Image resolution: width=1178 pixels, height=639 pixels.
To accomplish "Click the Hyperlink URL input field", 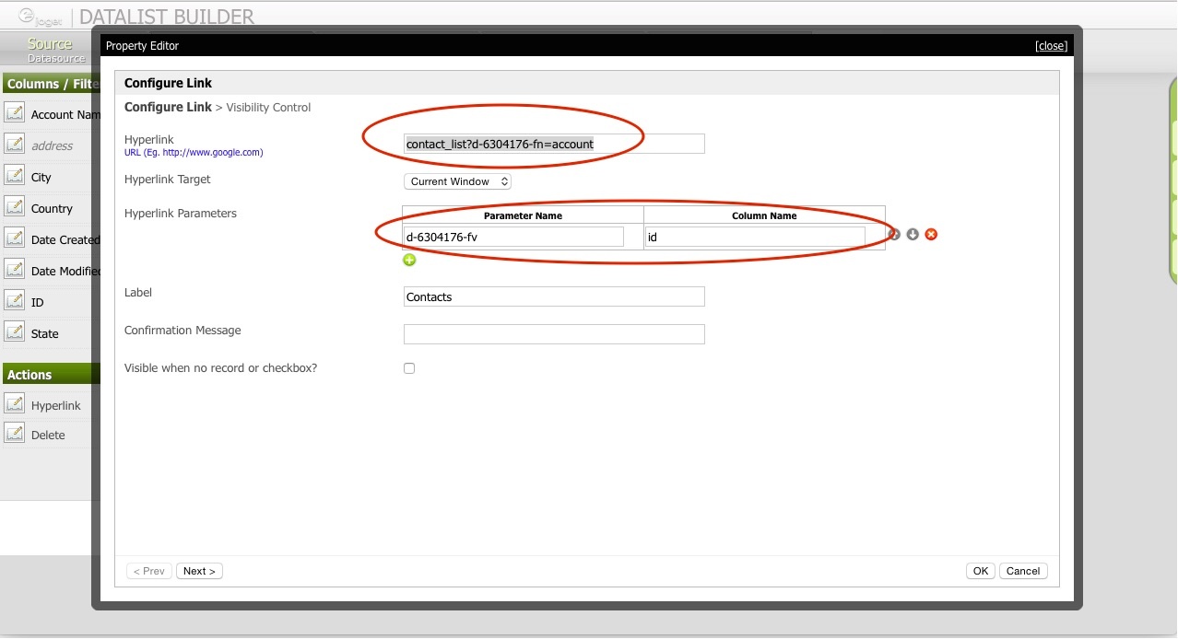I will 554,144.
